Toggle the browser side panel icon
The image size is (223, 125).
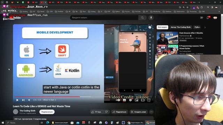(212, 7)
